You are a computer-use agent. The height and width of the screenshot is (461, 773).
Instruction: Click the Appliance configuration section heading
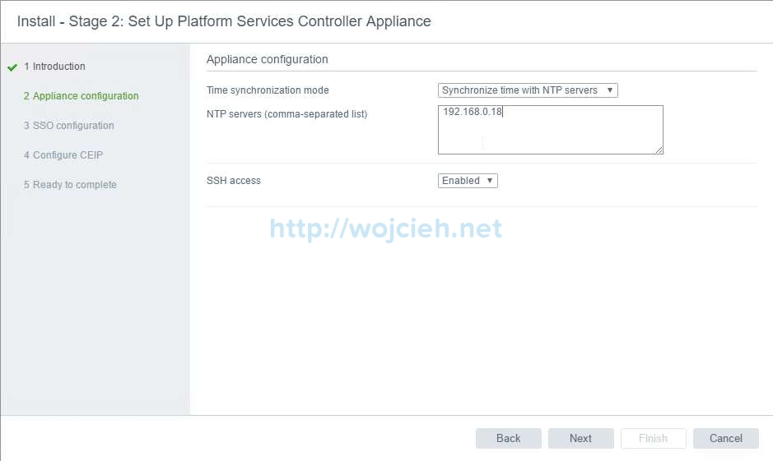268,59
